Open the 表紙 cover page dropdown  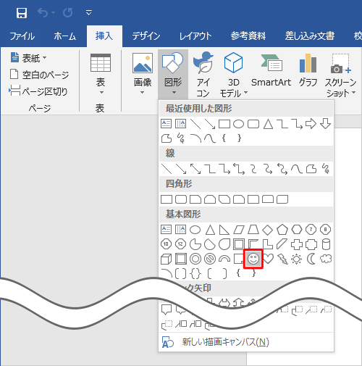[28, 58]
